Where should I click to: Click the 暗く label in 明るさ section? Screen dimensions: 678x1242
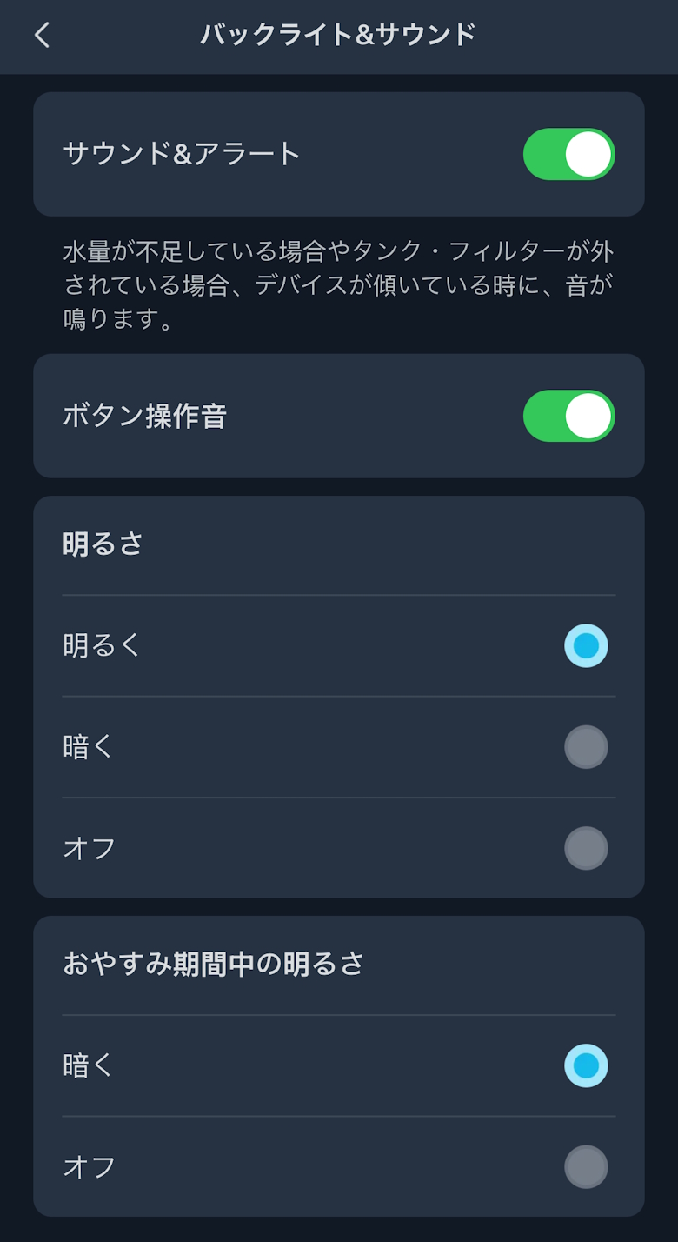(89, 747)
